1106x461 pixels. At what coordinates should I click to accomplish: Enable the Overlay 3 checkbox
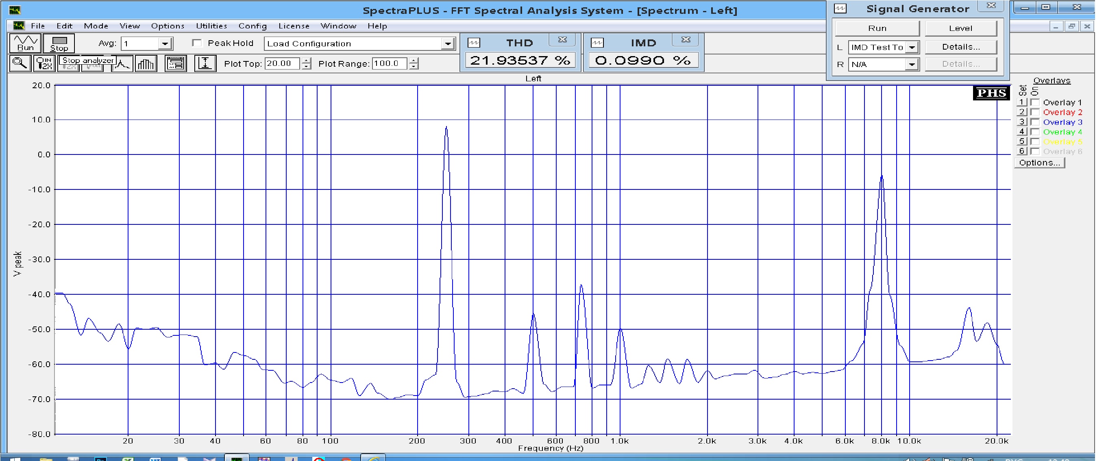(x=1035, y=122)
